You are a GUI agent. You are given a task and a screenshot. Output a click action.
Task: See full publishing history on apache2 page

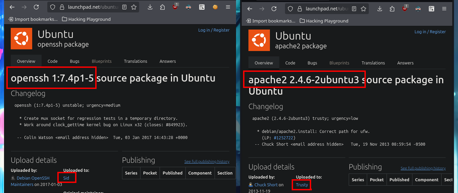coord(423,168)
